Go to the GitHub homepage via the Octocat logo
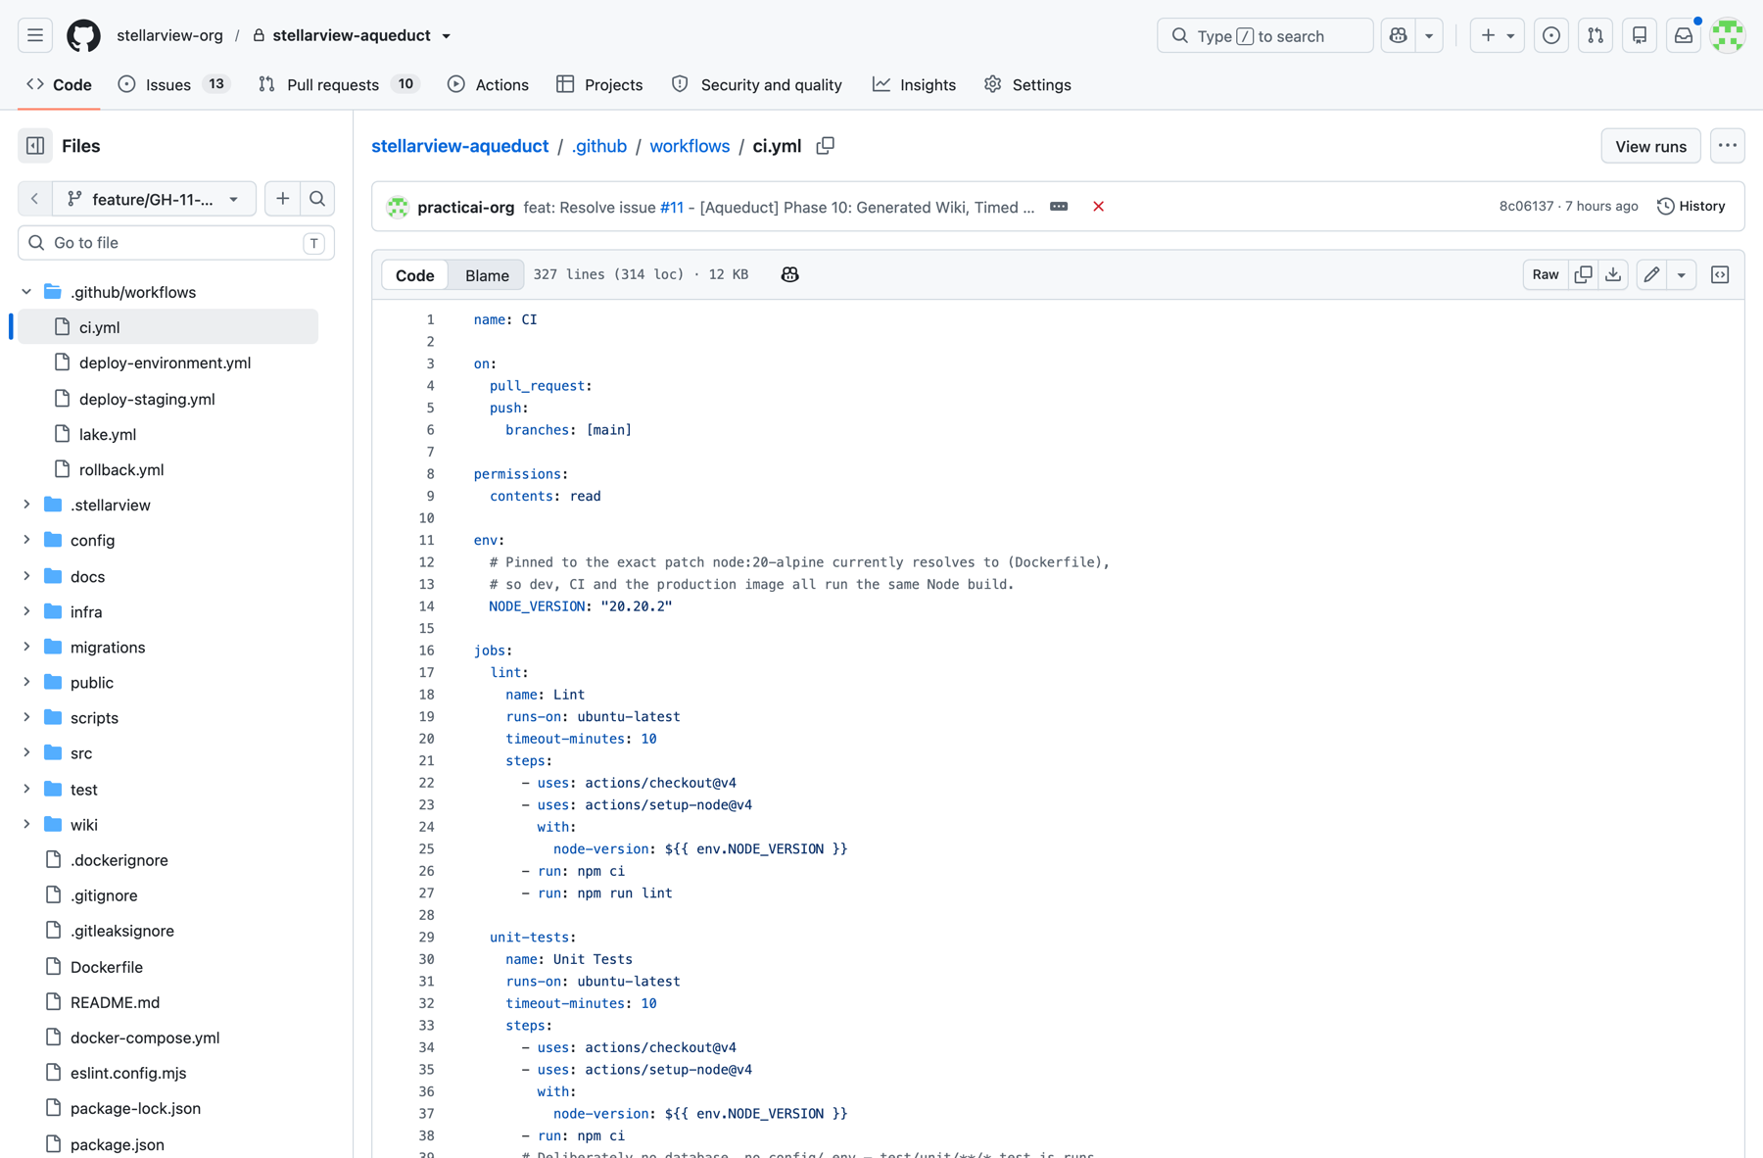 (x=83, y=36)
